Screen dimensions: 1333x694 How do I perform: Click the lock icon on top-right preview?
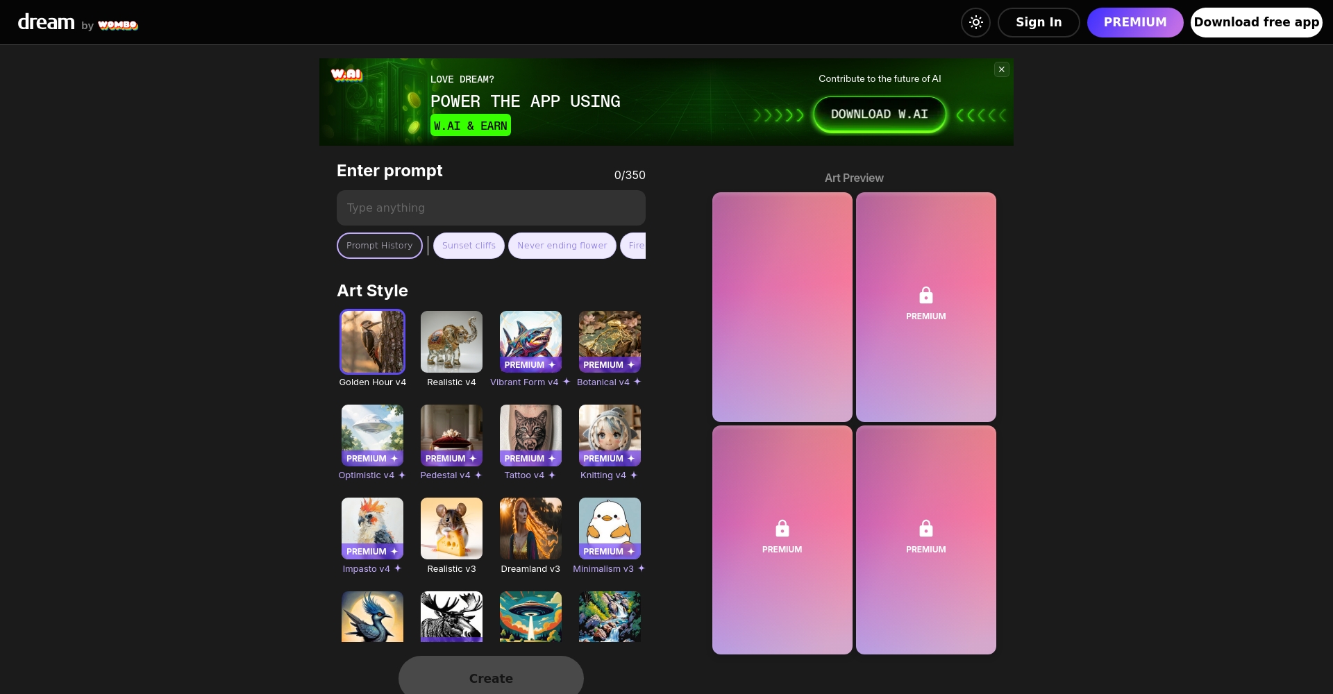click(925, 296)
